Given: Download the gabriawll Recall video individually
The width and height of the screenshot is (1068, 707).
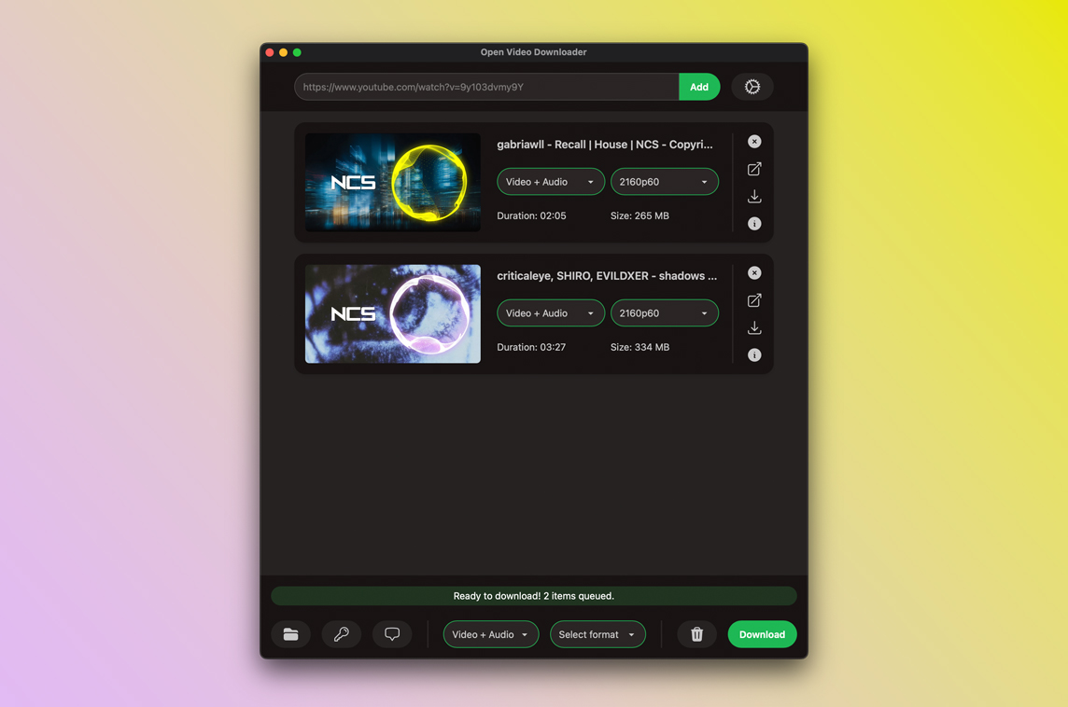Looking at the screenshot, I should pos(754,197).
